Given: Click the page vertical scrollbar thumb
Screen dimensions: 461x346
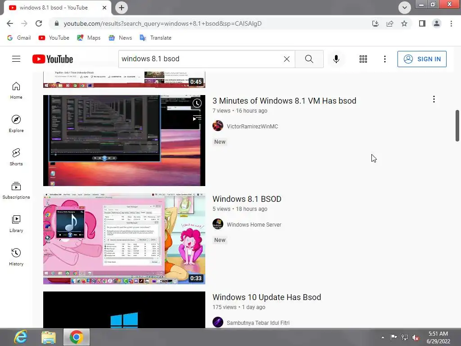Looking at the screenshot, I should pos(457,126).
